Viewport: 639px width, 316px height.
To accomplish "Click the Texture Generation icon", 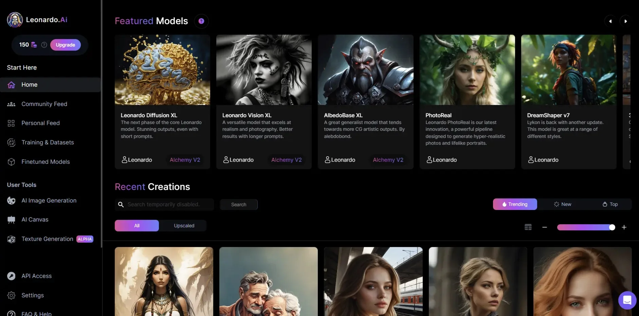I will pos(11,239).
